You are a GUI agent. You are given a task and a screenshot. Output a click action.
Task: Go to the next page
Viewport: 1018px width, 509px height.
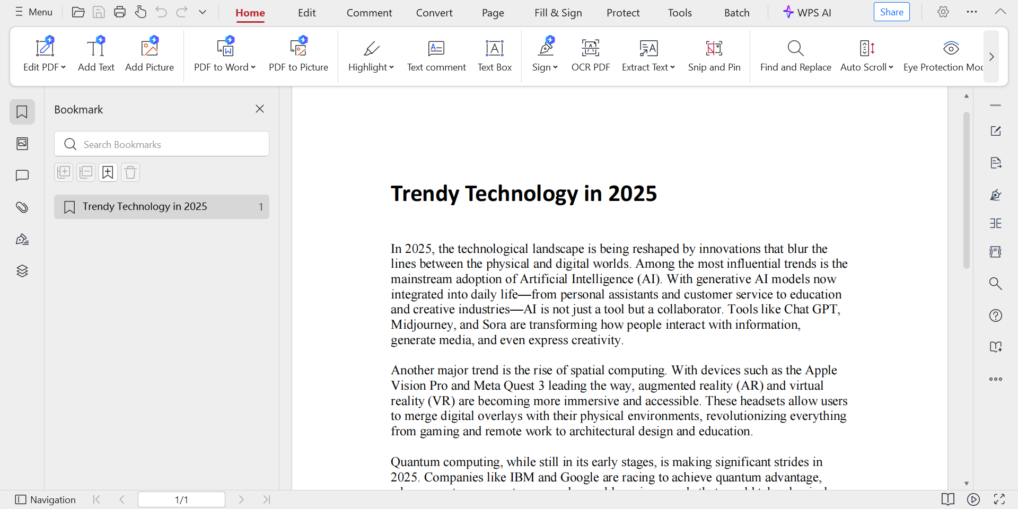[241, 499]
